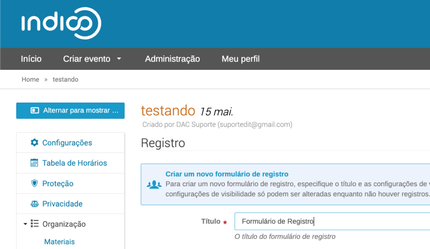Click the Indico logo
The width and height of the screenshot is (430, 249).
click(x=61, y=23)
